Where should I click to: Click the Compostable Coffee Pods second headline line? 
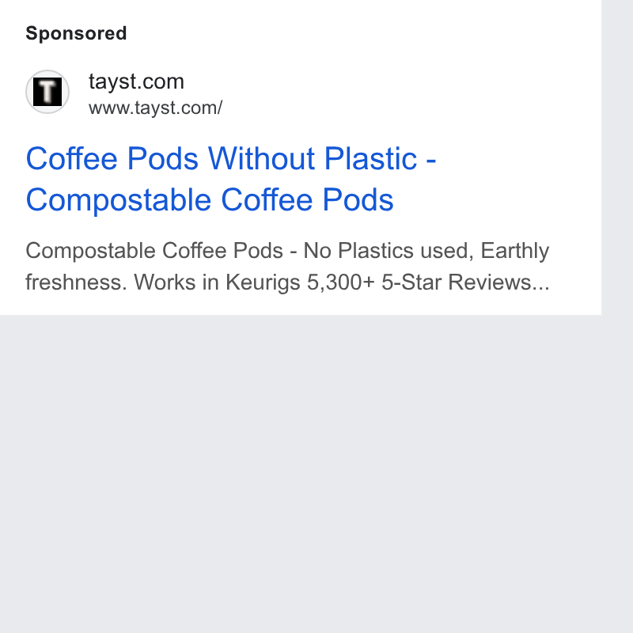point(210,200)
